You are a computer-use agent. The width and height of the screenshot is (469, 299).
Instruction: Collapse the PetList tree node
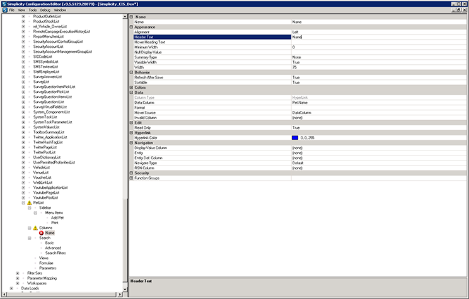tap(23, 203)
